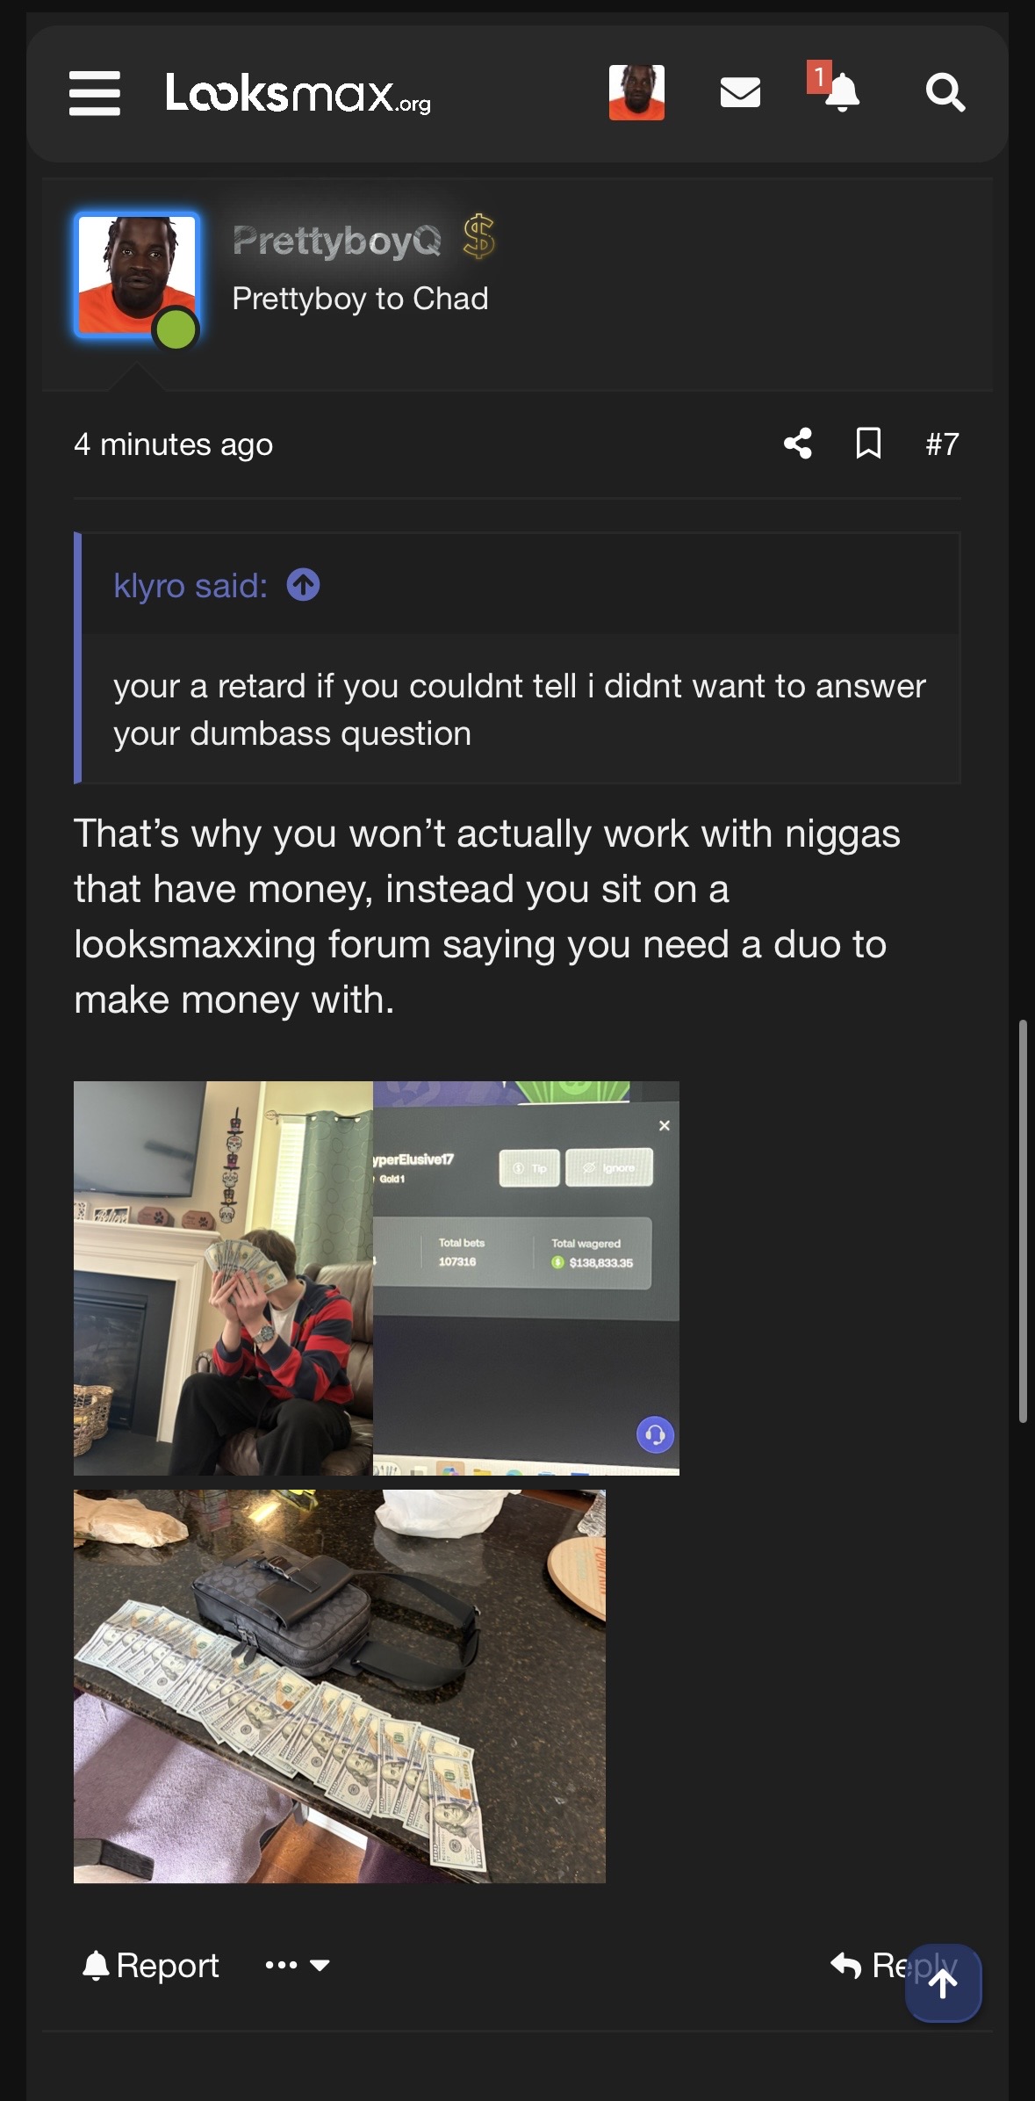
Task: Reply to this post
Action: pyautogui.click(x=894, y=1966)
